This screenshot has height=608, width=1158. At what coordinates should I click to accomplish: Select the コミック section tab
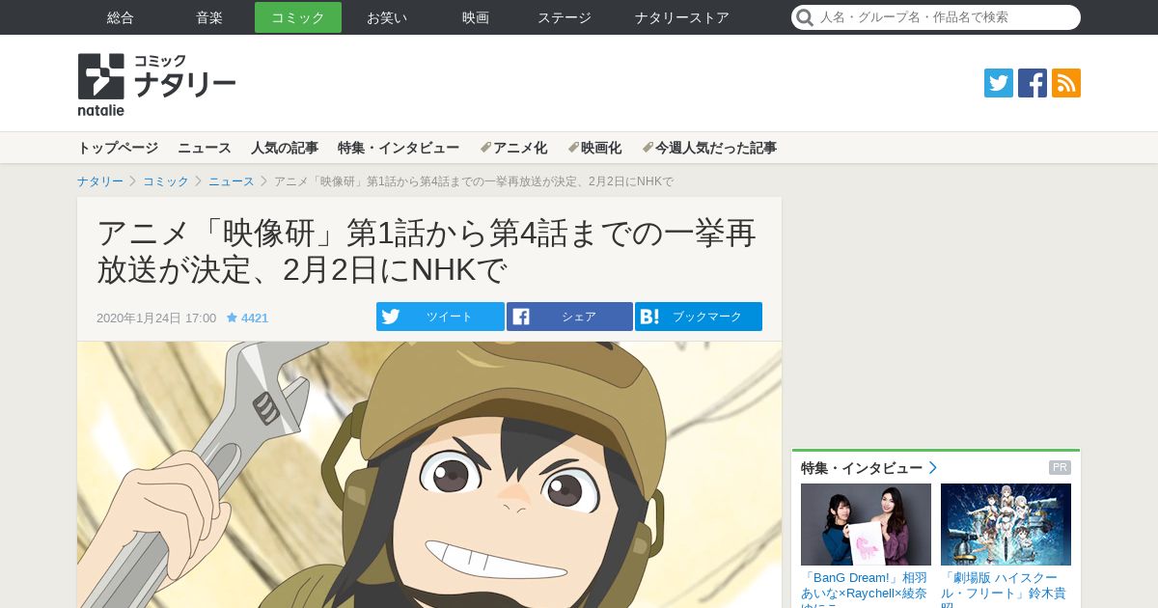pyautogui.click(x=298, y=17)
